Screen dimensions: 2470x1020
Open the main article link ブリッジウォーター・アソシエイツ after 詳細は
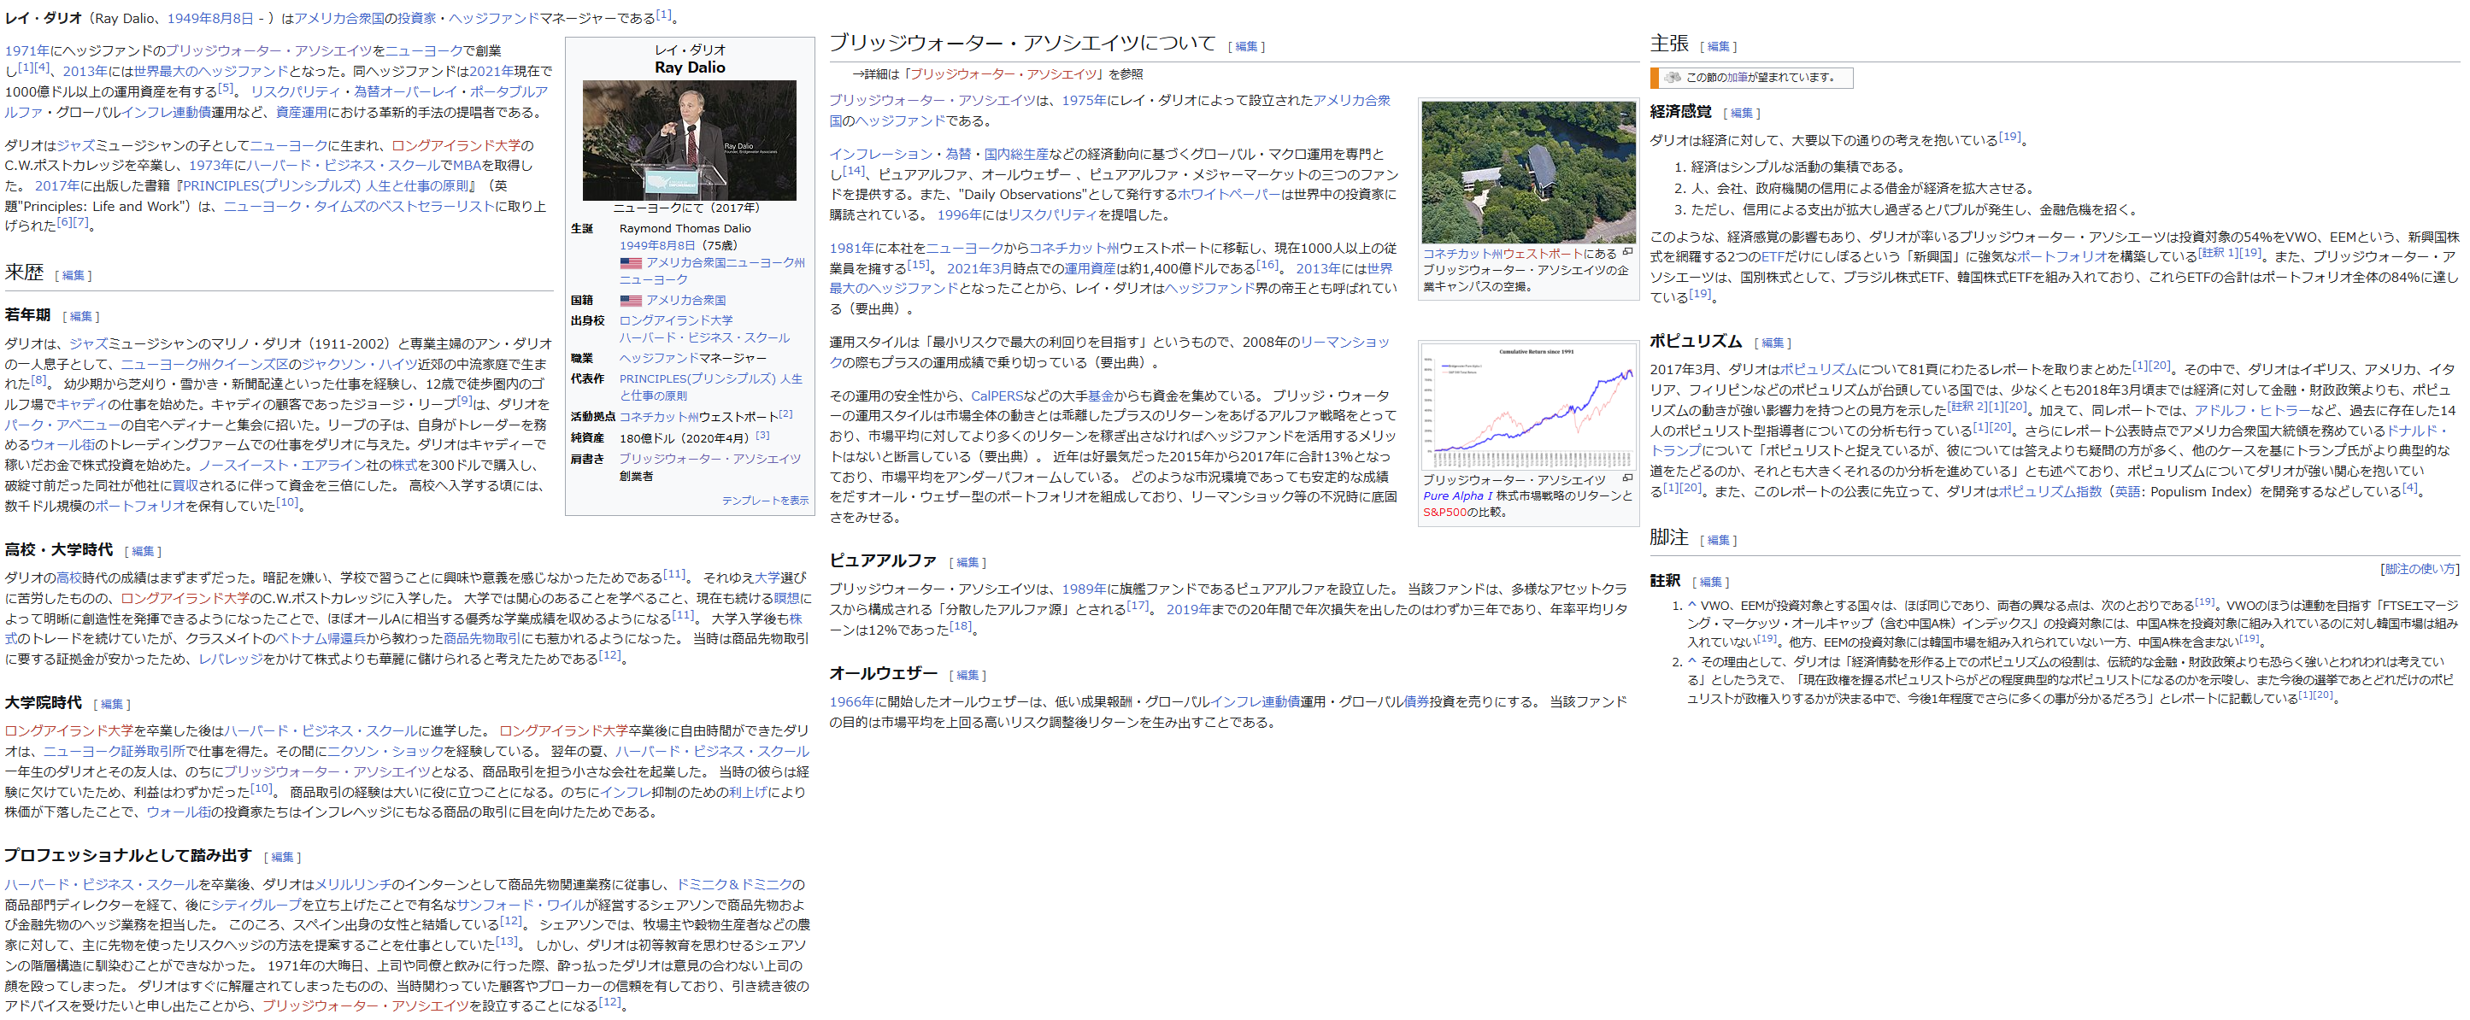pos(1003,73)
